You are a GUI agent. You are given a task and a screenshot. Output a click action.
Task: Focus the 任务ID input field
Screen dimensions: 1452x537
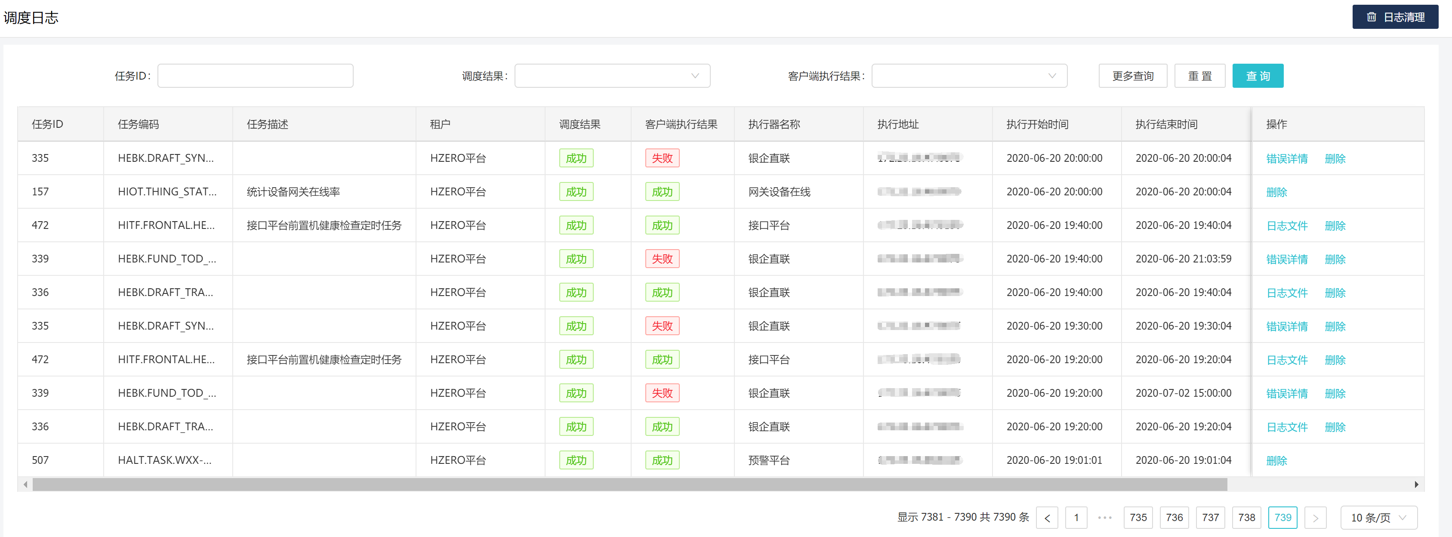pos(256,76)
